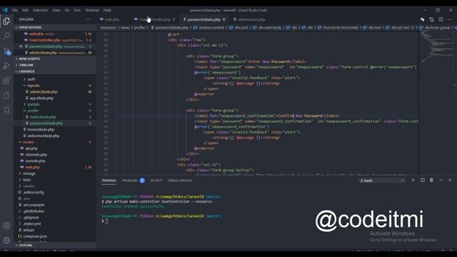Viewport: 457px width, 257px height.
Task: Add a new terminal with plus icon
Action: pos(413,181)
